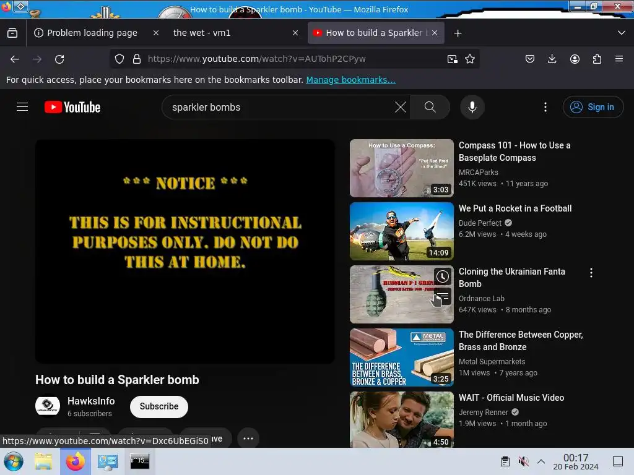Open the HawksInfo channel name link
Viewport: 634px width, 475px height.
(x=91, y=401)
